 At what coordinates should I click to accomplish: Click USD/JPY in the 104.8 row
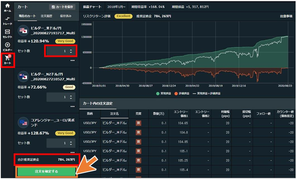coord(90,133)
